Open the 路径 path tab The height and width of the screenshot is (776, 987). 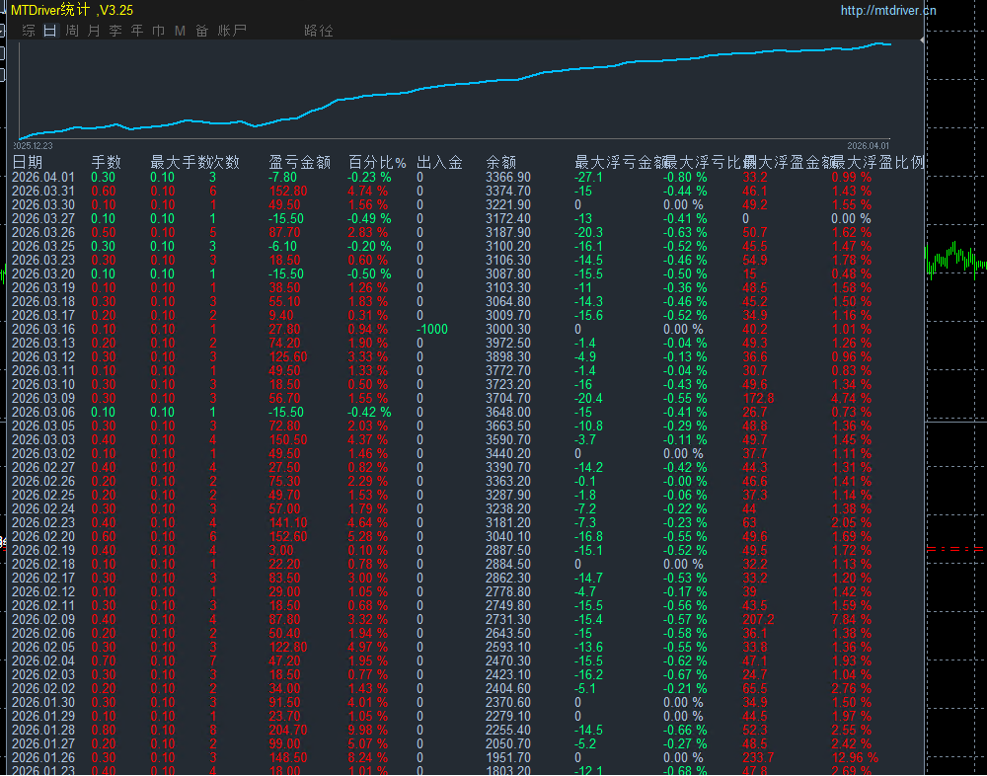[x=319, y=31]
